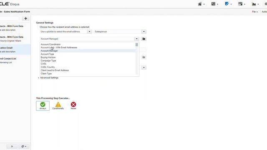Select Shared Contact List step
Image resolution: width=267 pixels, height=150 pixels.
click(15, 60)
